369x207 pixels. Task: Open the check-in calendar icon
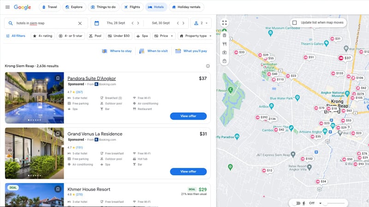click(96, 23)
